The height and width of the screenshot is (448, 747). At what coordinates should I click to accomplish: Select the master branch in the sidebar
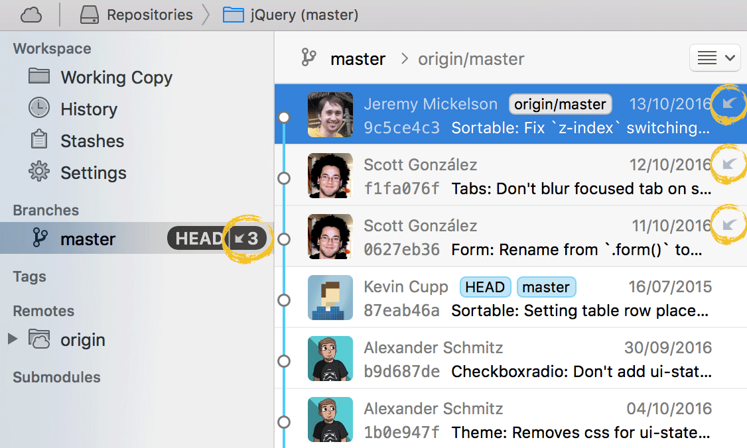pyautogui.click(x=88, y=239)
